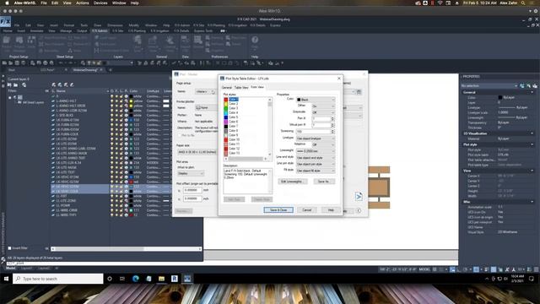
Task: Toggle freeze sun icon for L-SITE-BLKS layer
Action: click(x=116, y=115)
